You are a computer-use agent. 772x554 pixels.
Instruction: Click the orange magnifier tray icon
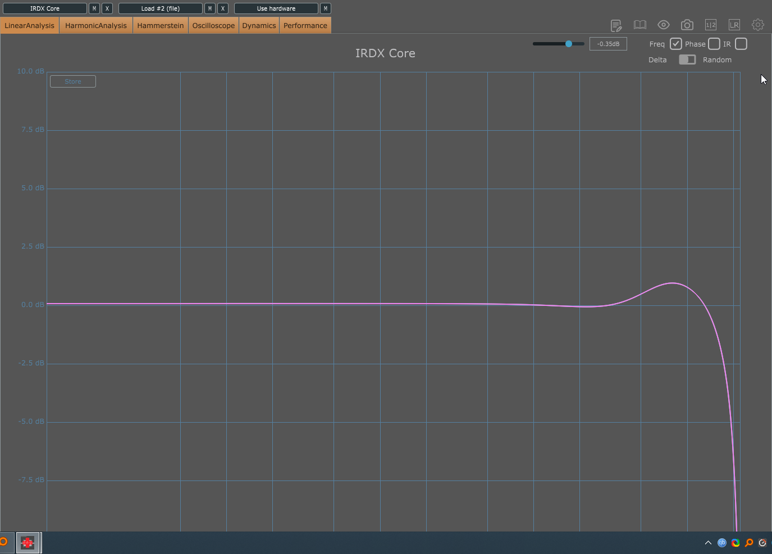[x=749, y=543]
